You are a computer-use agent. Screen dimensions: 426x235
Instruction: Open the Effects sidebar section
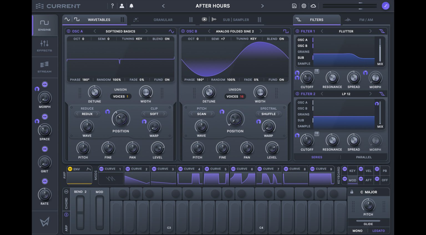[44, 46]
